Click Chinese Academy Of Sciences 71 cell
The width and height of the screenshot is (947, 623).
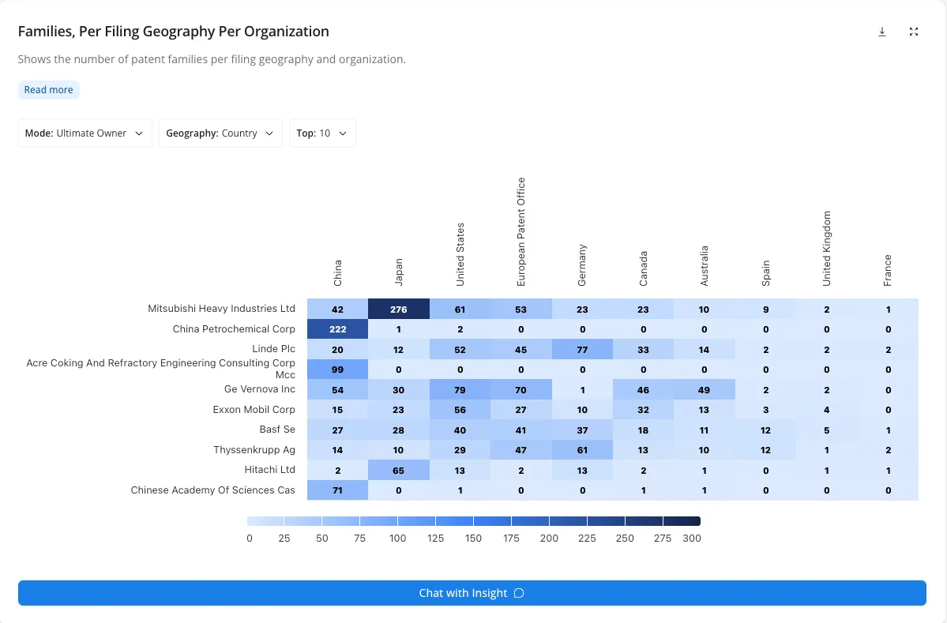337,490
